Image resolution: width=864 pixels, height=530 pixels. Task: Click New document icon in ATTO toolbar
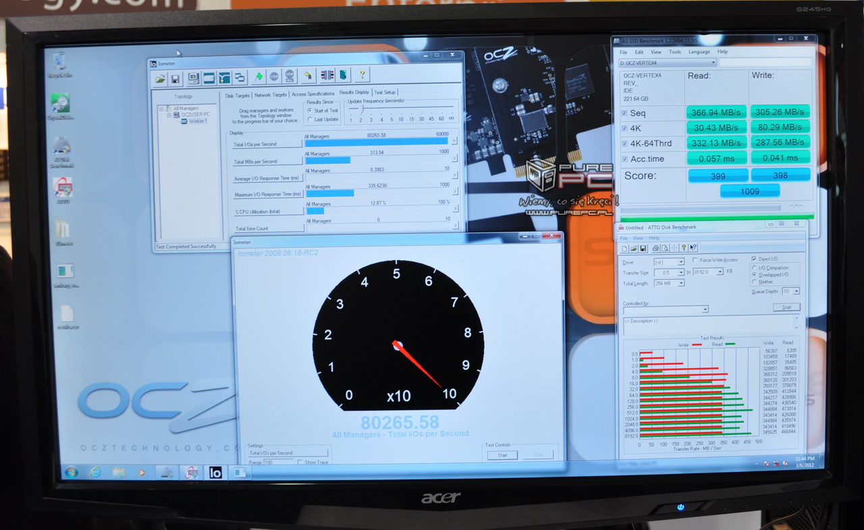(x=624, y=248)
